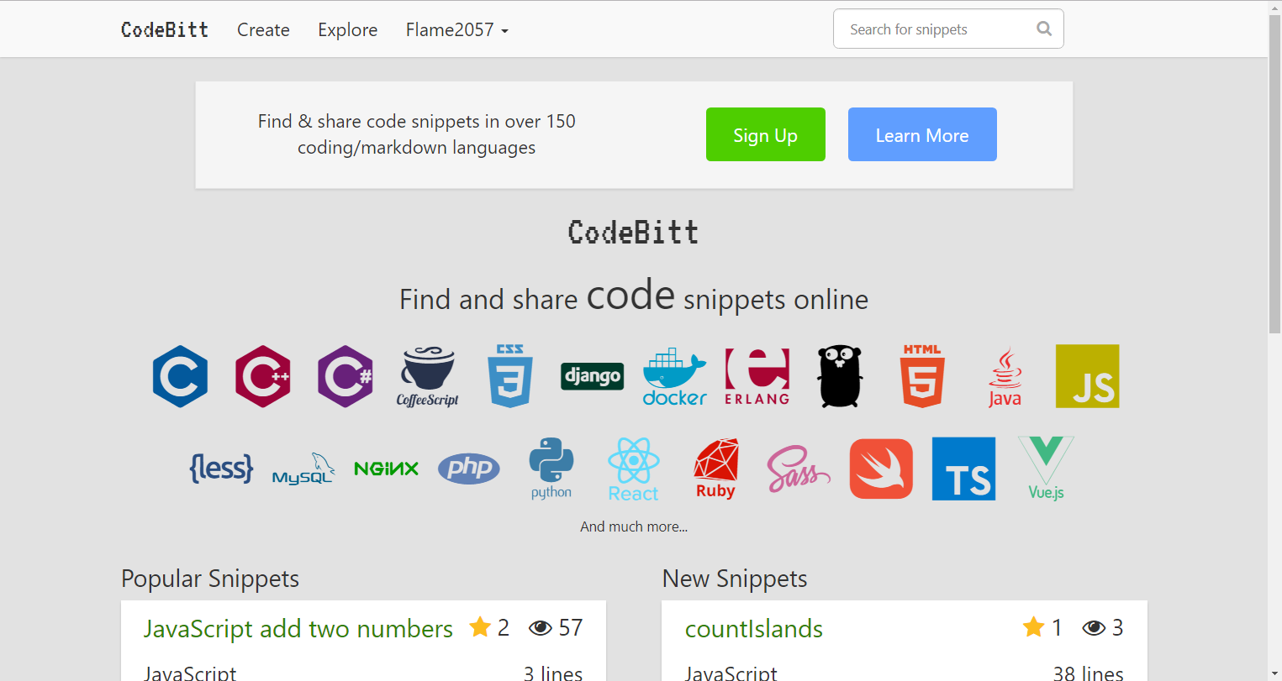Click the Go gopher mascot icon
The height and width of the screenshot is (681, 1282).
tap(840, 376)
